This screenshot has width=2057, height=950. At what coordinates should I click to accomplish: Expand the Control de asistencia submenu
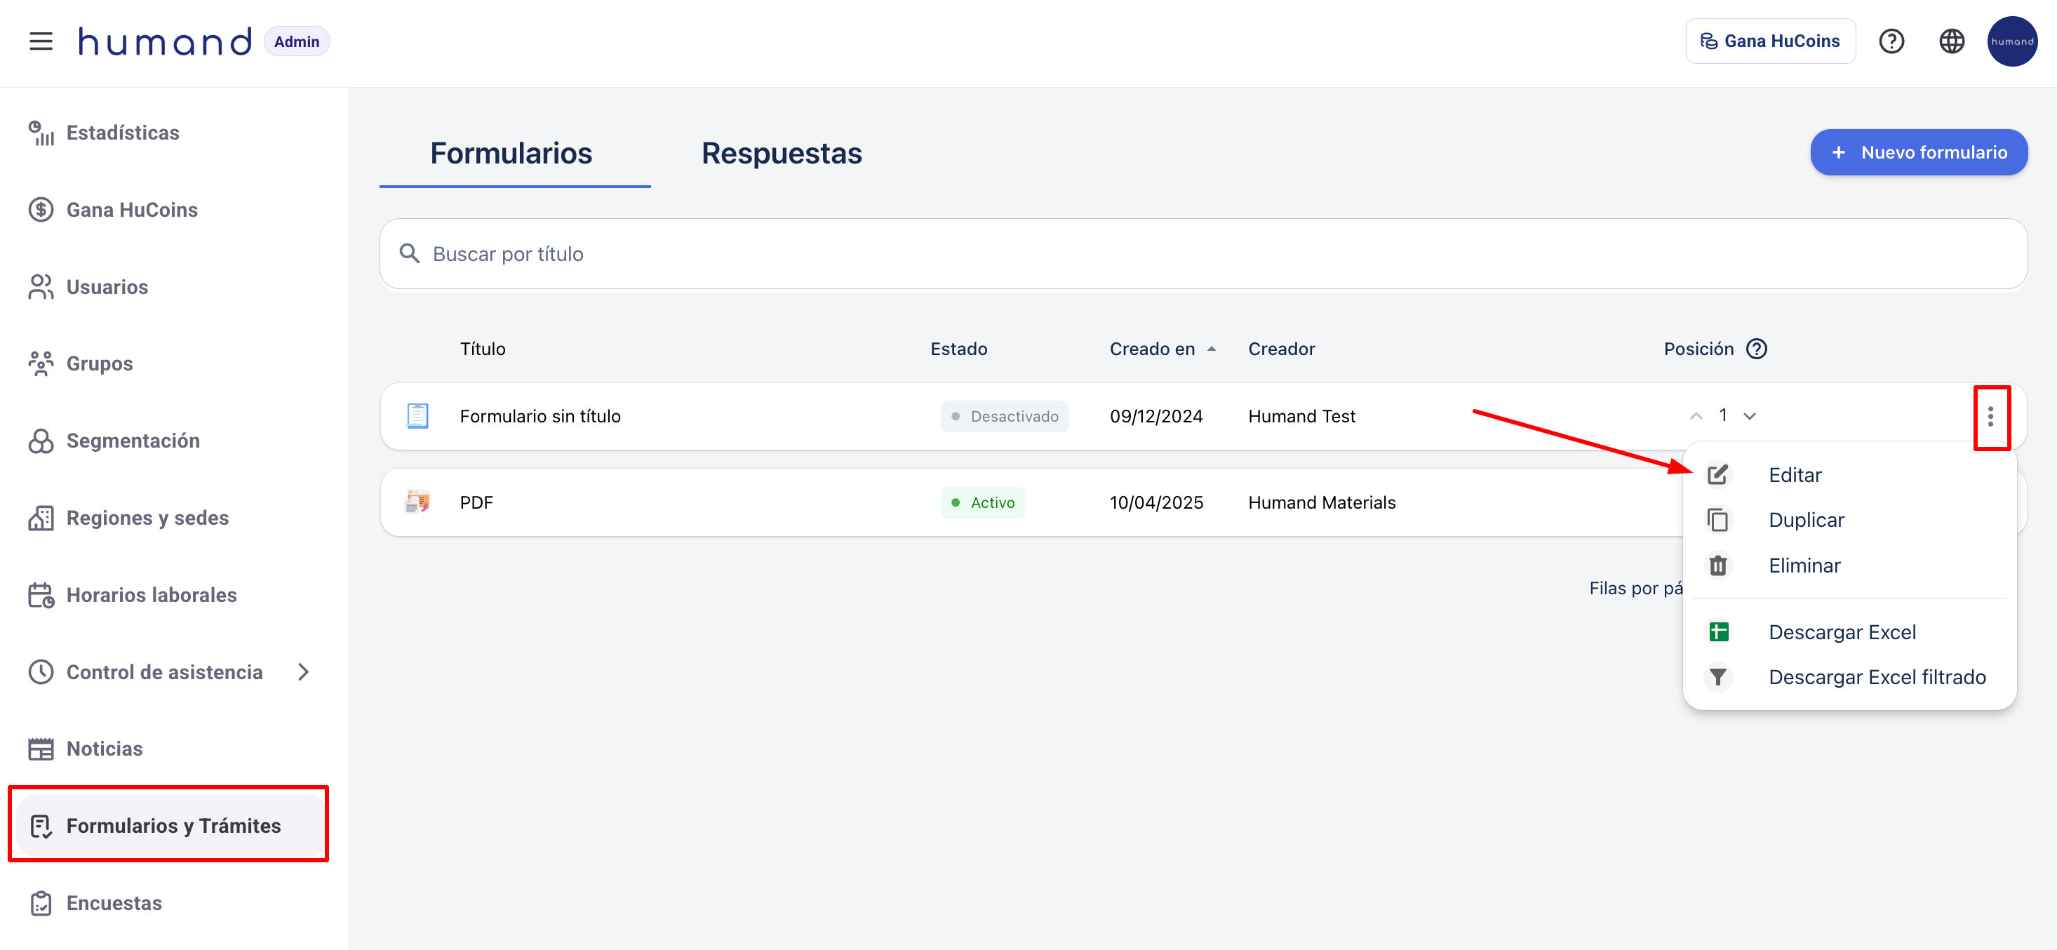click(x=304, y=672)
